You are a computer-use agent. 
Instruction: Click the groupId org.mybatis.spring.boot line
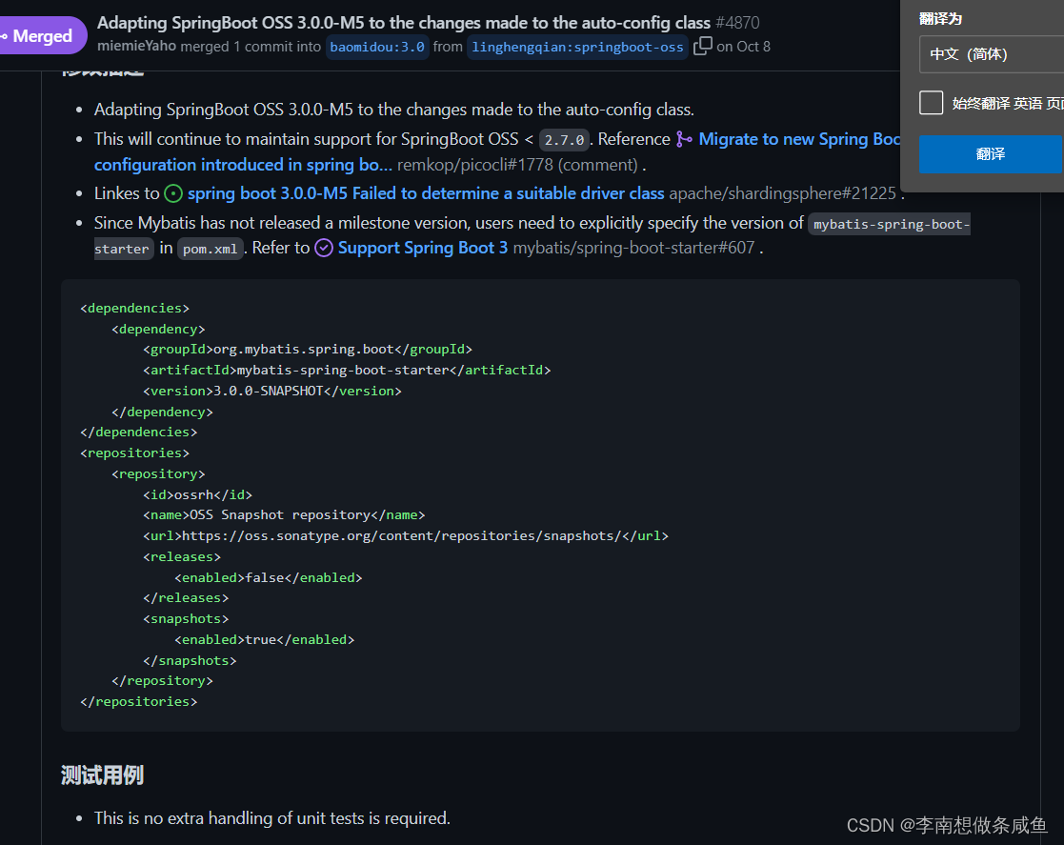308,349
